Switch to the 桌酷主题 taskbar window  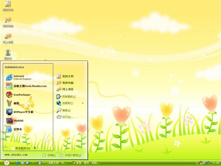tap(52, 163)
